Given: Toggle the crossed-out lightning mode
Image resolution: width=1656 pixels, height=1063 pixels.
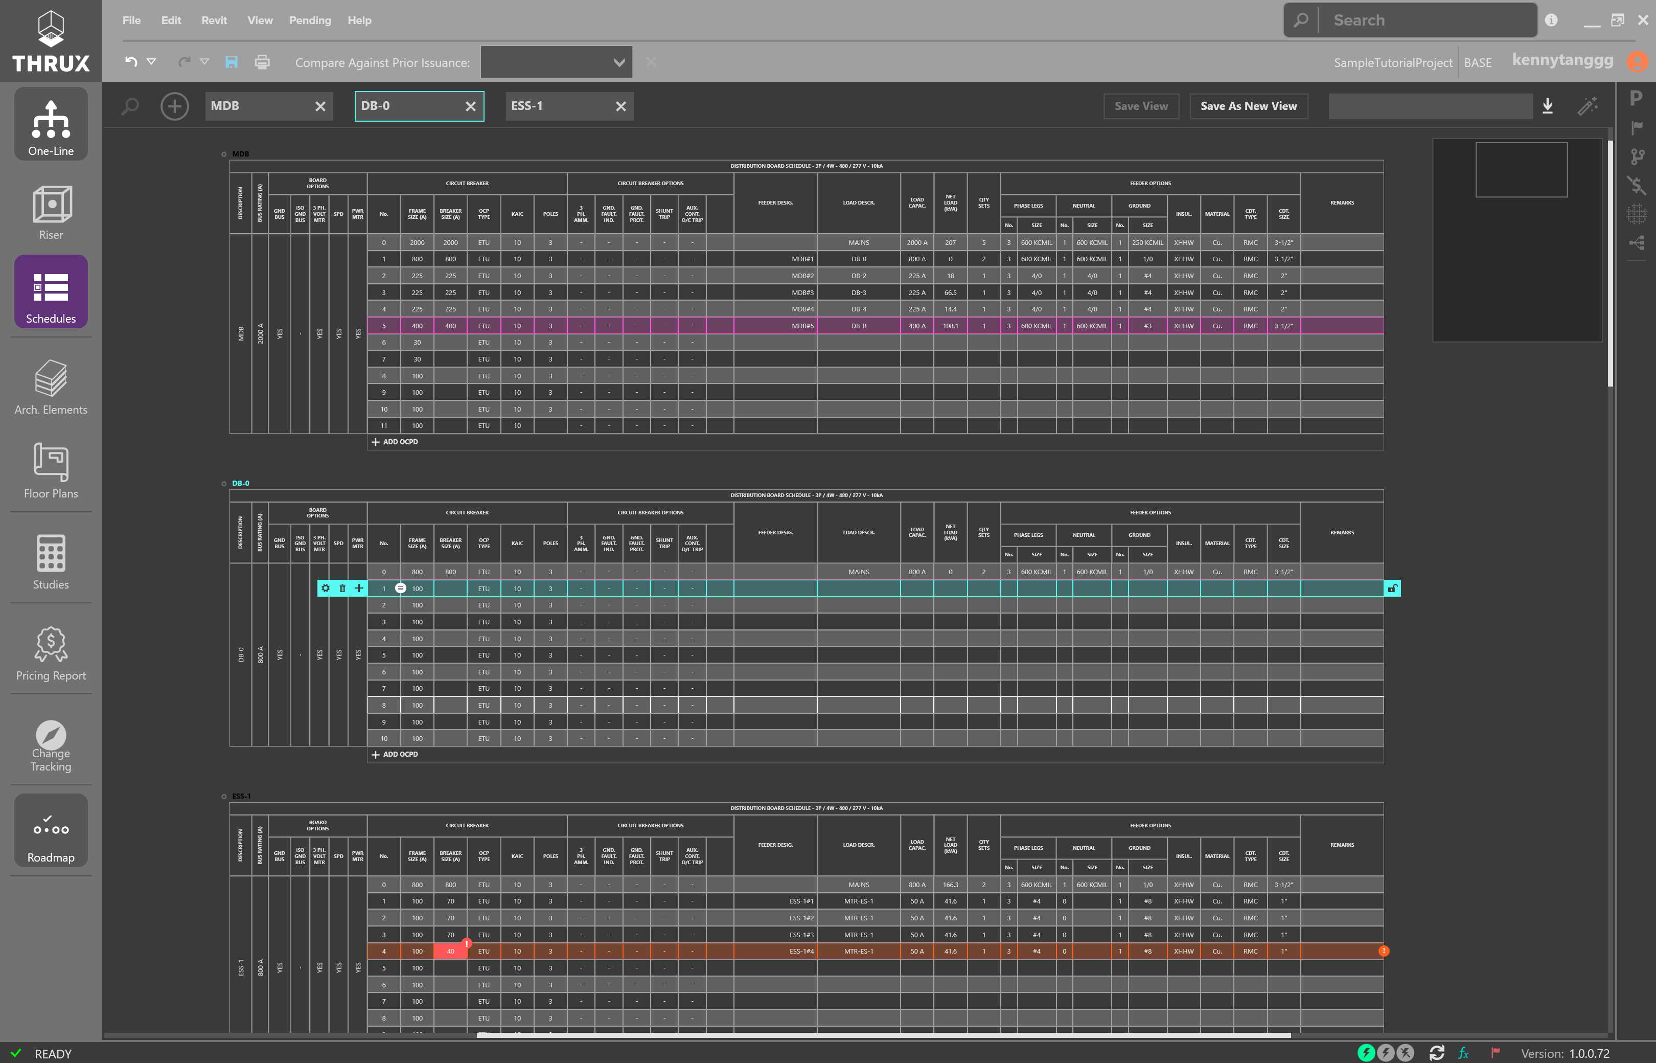Looking at the screenshot, I should tap(1406, 1053).
